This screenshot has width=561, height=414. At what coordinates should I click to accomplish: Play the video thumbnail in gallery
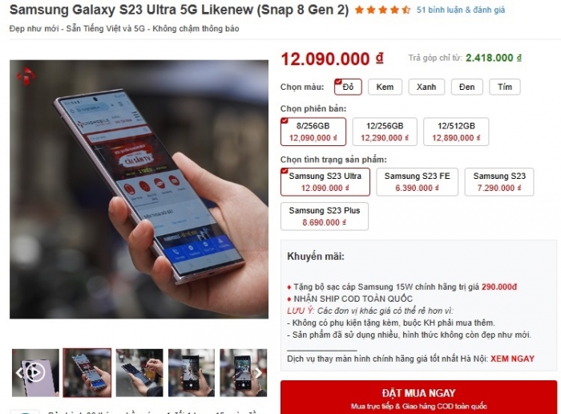(36, 372)
